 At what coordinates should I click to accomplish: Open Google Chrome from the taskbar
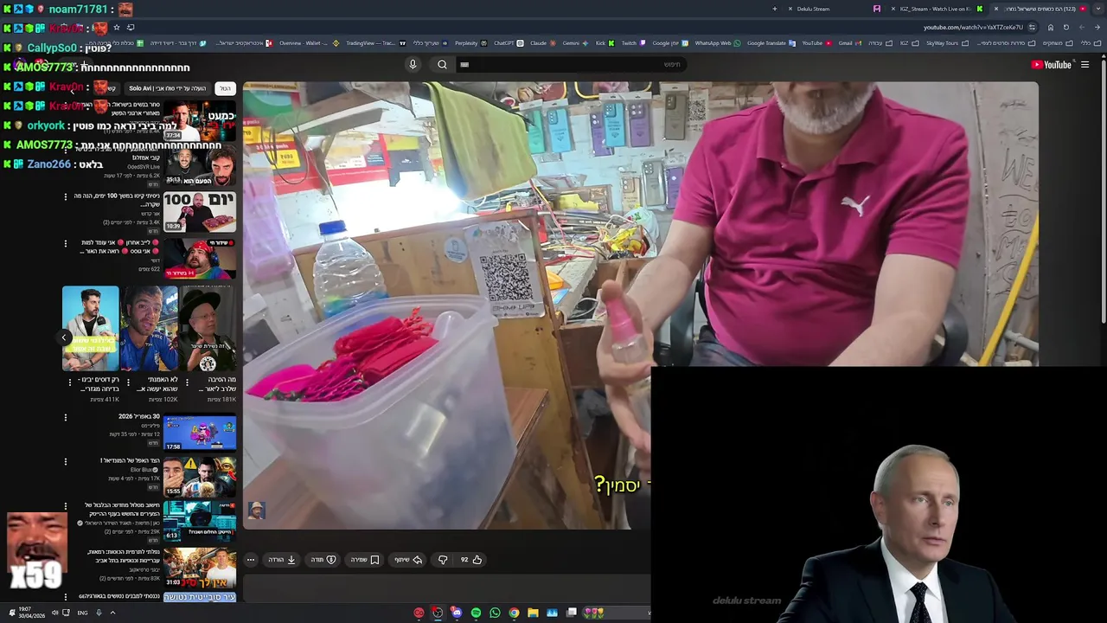click(x=514, y=613)
